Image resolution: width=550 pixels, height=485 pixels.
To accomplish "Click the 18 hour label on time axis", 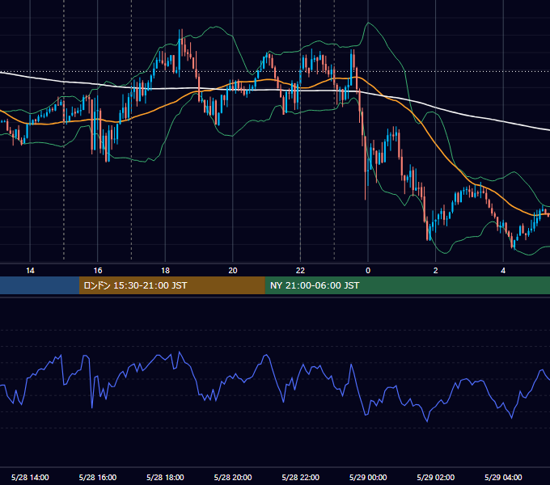I will [x=165, y=271].
